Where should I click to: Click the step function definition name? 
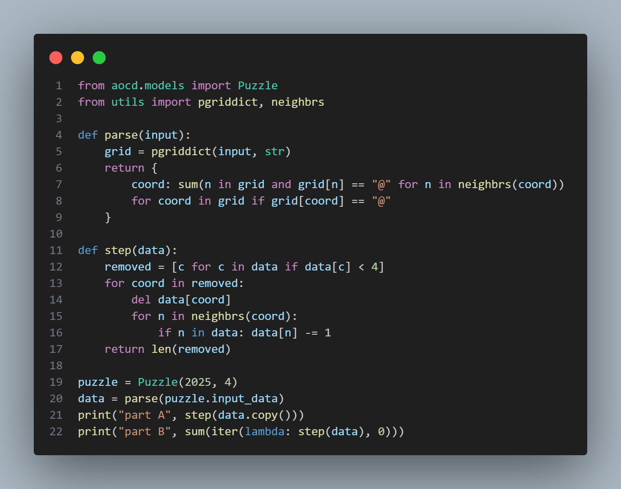tap(118, 251)
